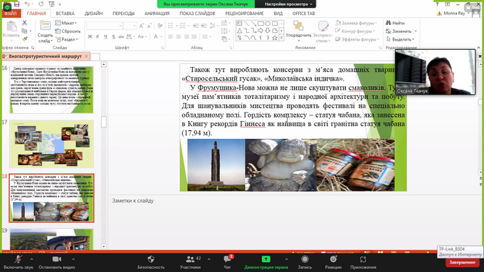Click the Сбросить reset button
This screenshot has height=272, width=484.
(68, 31)
